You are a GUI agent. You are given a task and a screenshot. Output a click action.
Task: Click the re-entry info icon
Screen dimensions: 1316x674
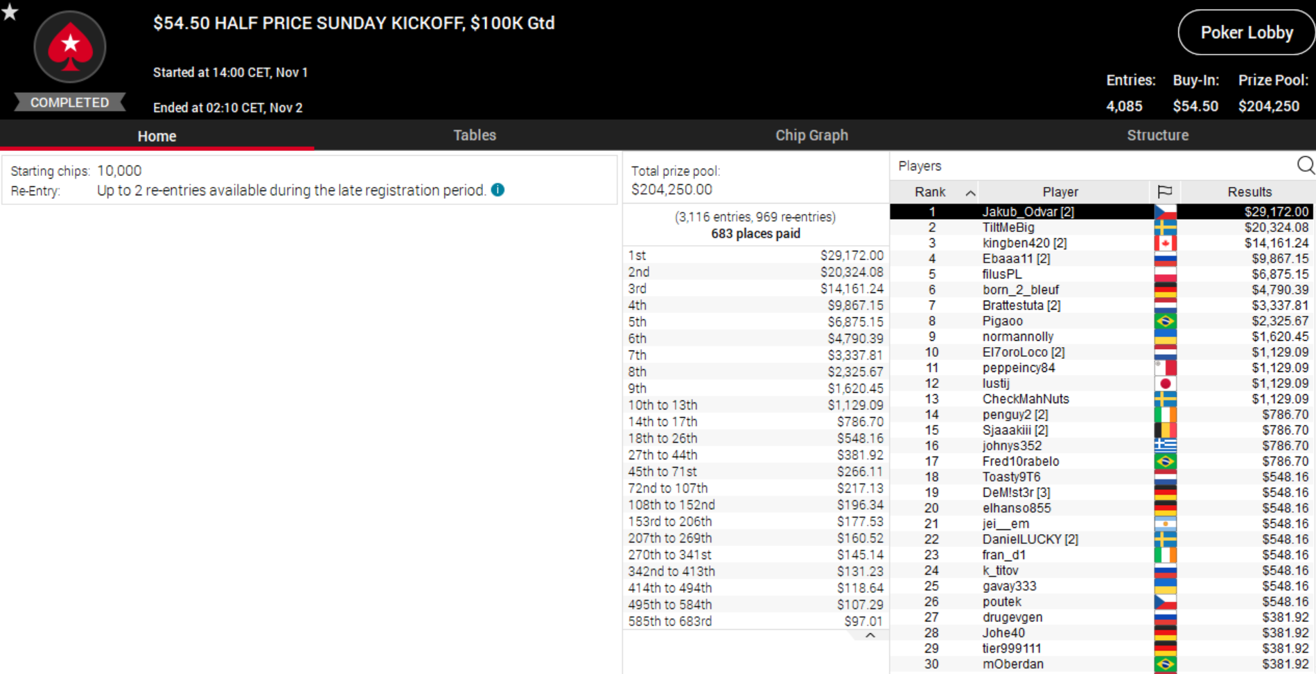coord(498,190)
